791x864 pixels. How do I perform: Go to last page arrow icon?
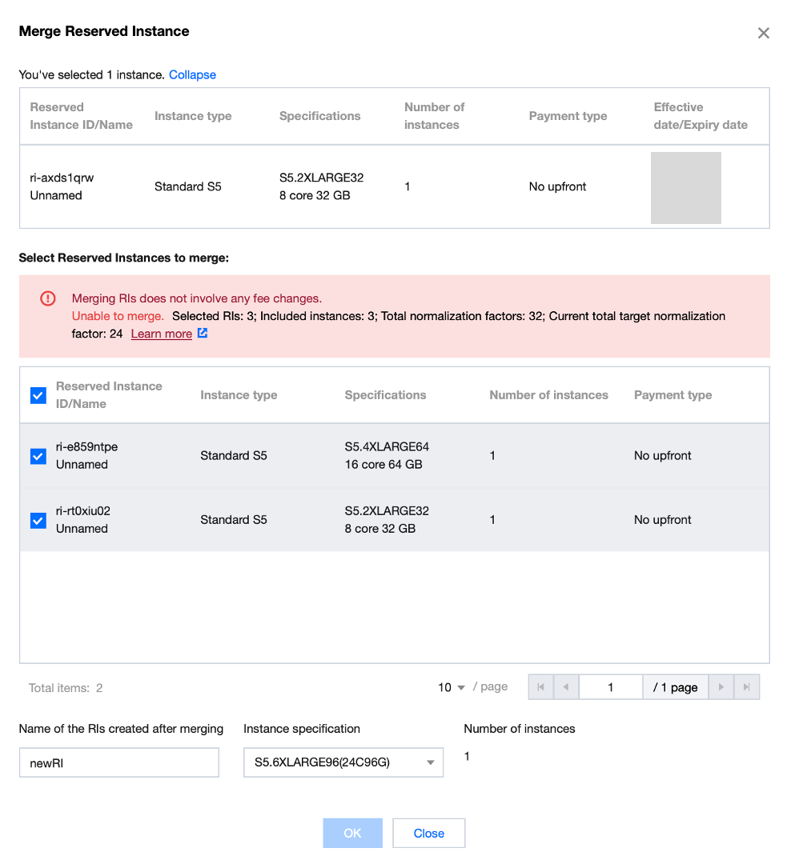746,687
